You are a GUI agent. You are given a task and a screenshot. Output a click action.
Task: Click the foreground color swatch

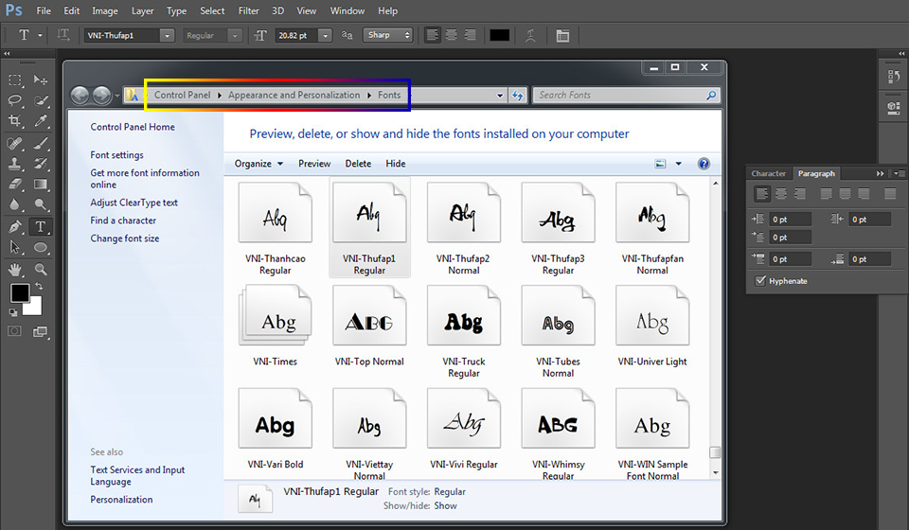pos(19,293)
